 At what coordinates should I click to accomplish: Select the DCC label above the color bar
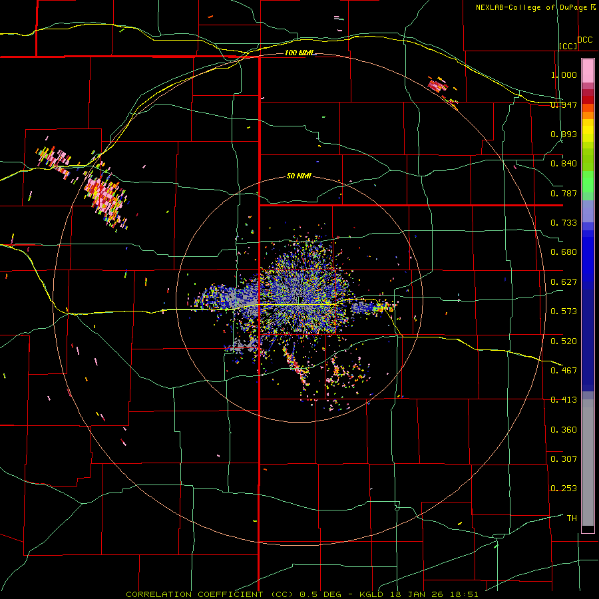(584, 40)
